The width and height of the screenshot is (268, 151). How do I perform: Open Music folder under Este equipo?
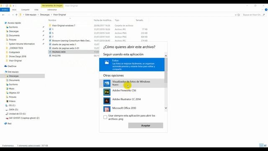[x=12, y=89]
